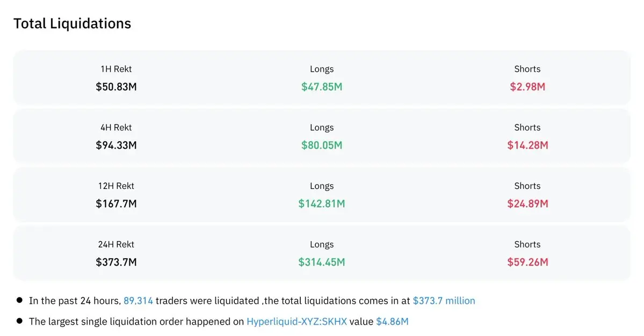Click the 24H Shorts $59.26M figure
The height and width of the screenshot is (336, 644).
pos(527,262)
